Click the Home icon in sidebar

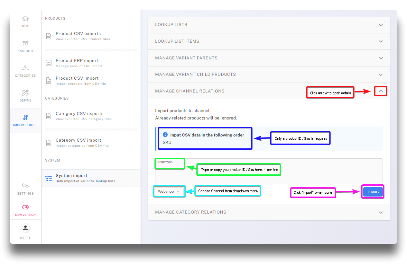(25, 19)
